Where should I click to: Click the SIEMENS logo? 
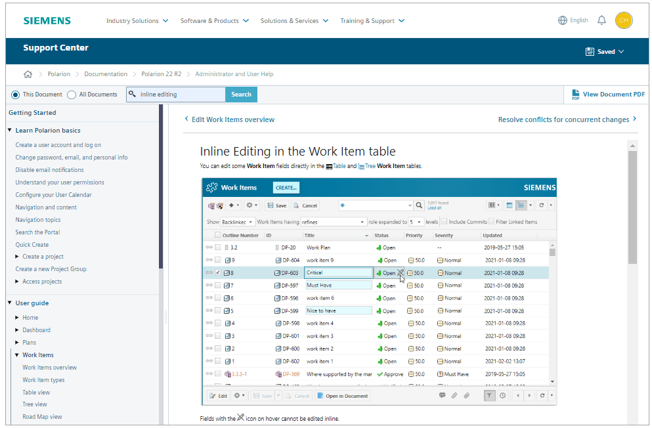47,20
